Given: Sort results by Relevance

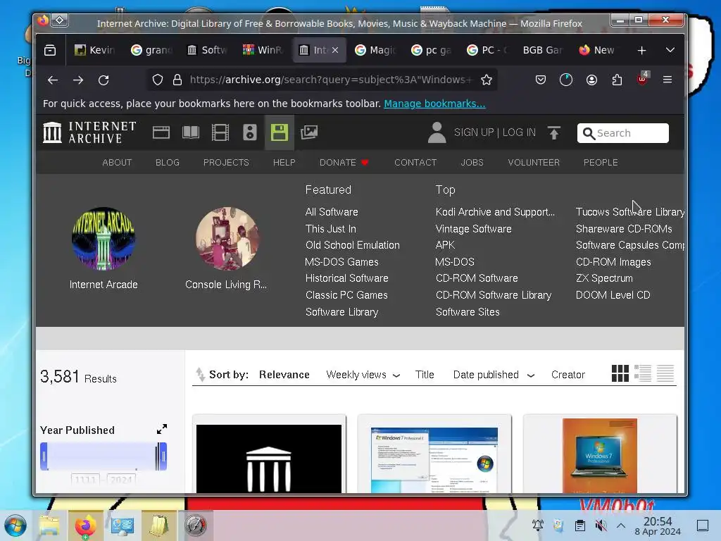Looking at the screenshot, I should pos(284,375).
